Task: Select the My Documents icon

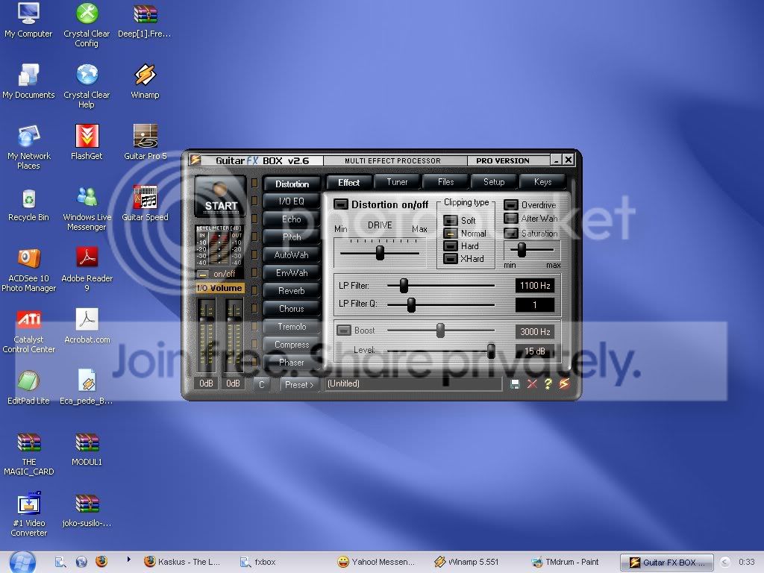Action: click(x=28, y=81)
